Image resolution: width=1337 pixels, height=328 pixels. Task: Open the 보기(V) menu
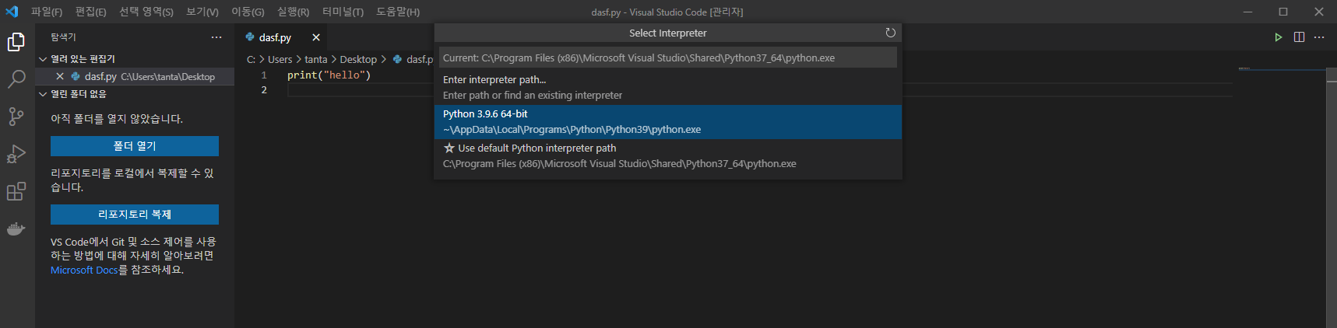coord(202,12)
